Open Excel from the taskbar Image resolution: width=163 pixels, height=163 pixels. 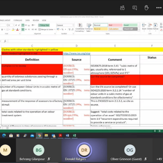[x=75, y=135]
